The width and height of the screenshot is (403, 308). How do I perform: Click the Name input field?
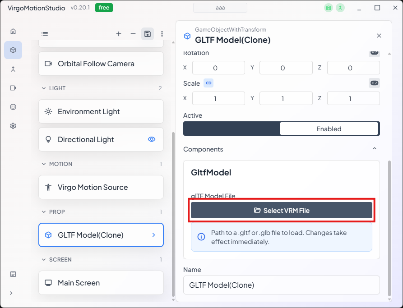point(282,285)
